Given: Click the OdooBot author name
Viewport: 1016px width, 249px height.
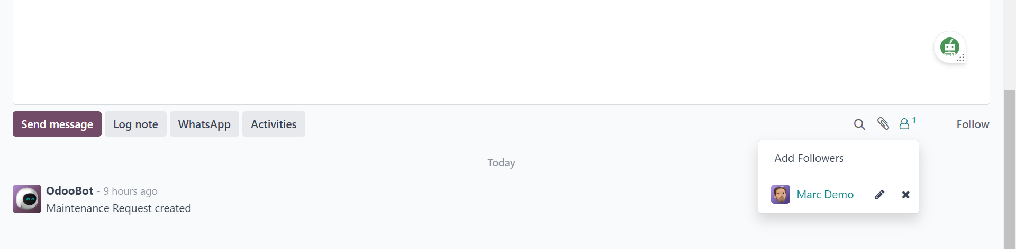Looking at the screenshot, I should (x=70, y=191).
